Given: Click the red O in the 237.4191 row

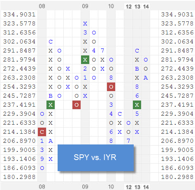Looking at the screenshot, I should point(77,105).
